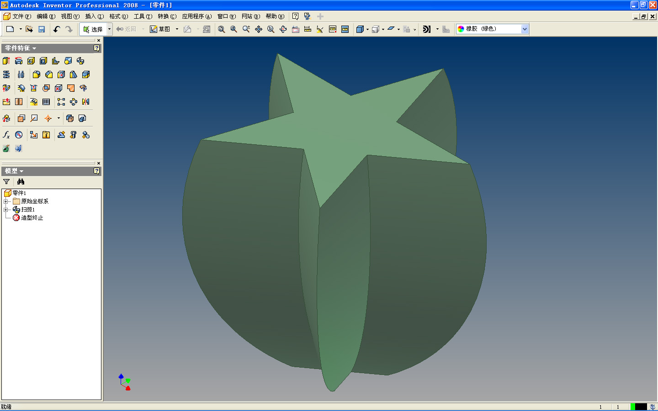The height and width of the screenshot is (411, 658).
Task: Open help for 模型 browser panel
Action: click(97, 171)
